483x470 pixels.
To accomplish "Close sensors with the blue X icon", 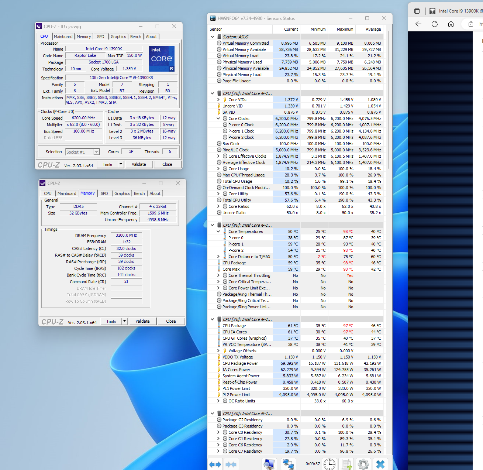I will click(380, 464).
